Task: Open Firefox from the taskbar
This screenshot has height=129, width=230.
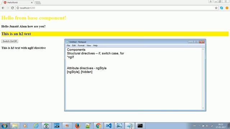Action: 78,126
